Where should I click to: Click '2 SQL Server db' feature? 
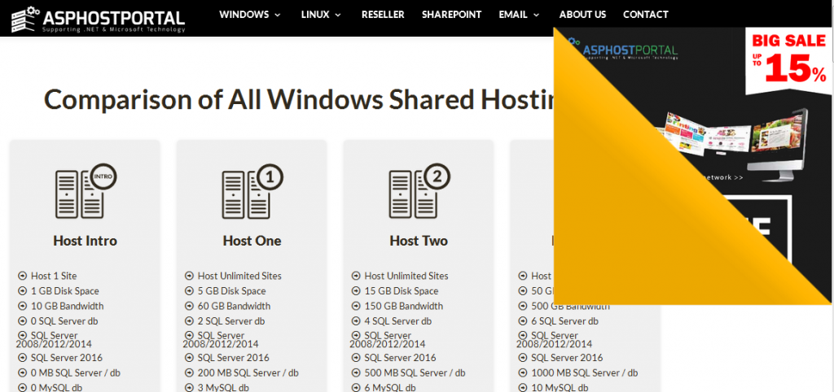[231, 320]
